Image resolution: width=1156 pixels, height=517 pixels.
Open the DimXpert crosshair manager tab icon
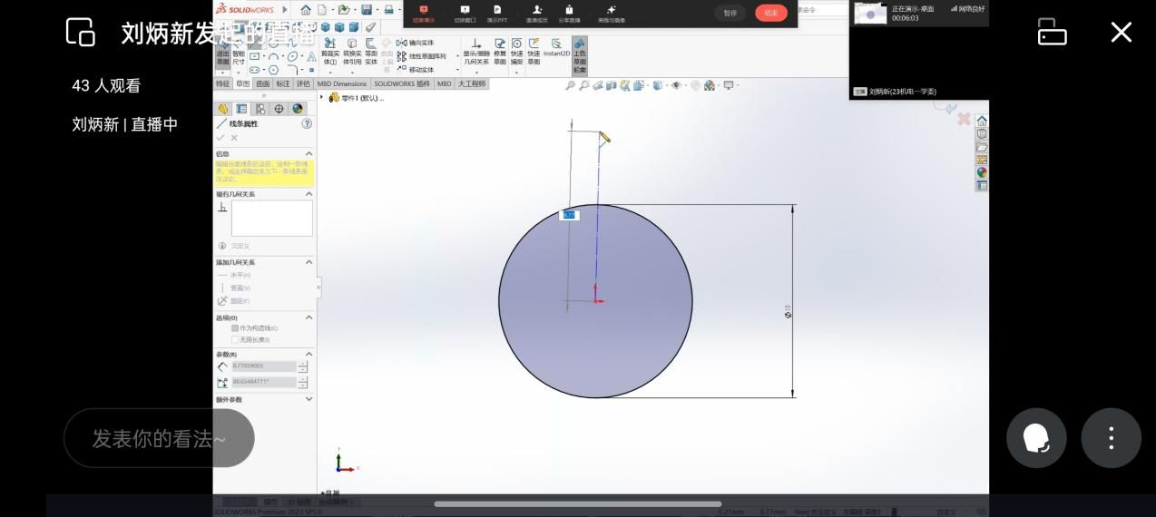(x=279, y=109)
